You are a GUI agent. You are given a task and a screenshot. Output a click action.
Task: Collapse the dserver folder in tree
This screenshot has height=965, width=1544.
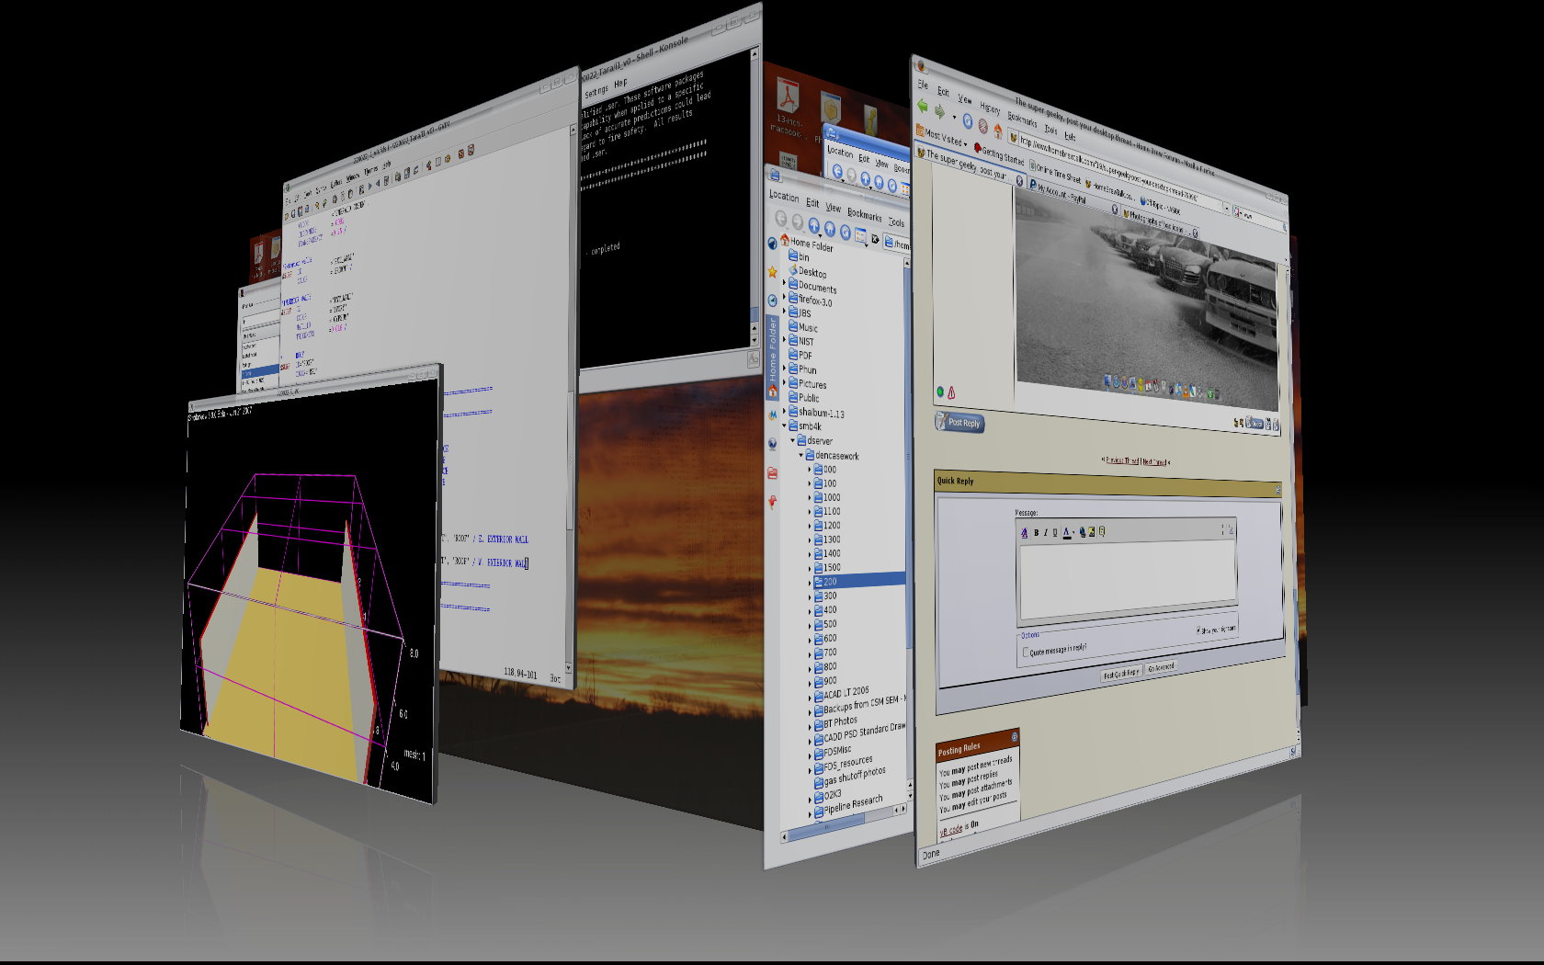pyautogui.click(x=792, y=440)
